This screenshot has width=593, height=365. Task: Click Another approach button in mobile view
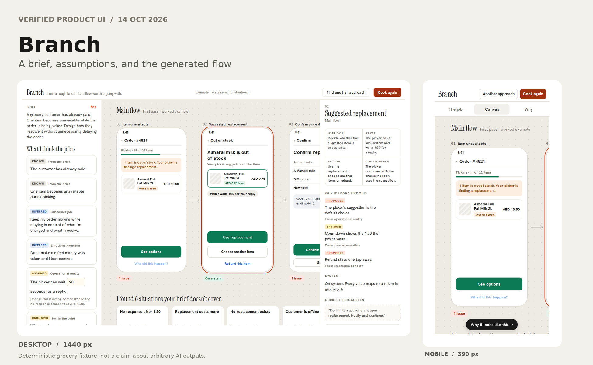(x=498, y=94)
